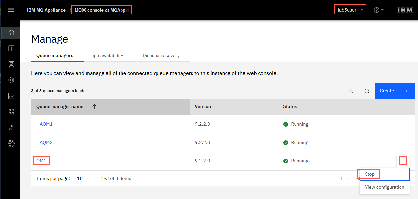This screenshot has width=418, height=199.
Task: Open the overflow menu for HAQM2
Action: click(403, 143)
